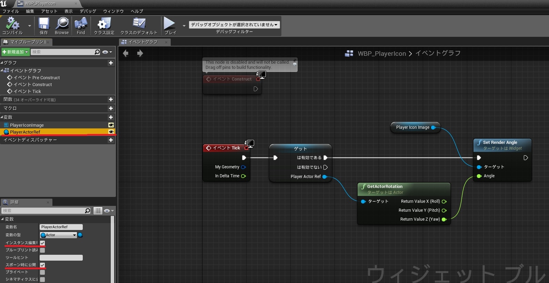This screenshot has height=283, width=549.
Task: Click the blue container type pill
Action: point(80,235)
